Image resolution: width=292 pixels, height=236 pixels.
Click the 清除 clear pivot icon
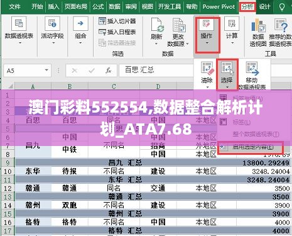tap(207, 68)
